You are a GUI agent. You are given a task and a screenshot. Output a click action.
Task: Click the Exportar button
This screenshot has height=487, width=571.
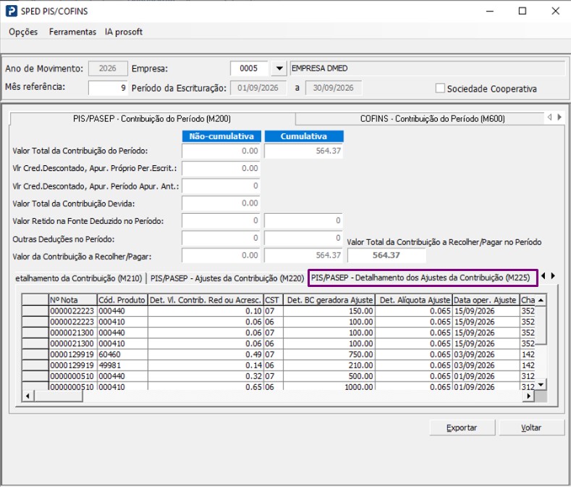462,428
